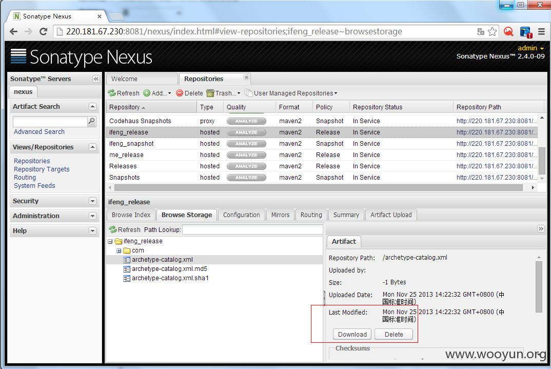Click ANALYZE for Codehaus Snapshots
Screen dimensions: 551x369
(x=246, y=121)
